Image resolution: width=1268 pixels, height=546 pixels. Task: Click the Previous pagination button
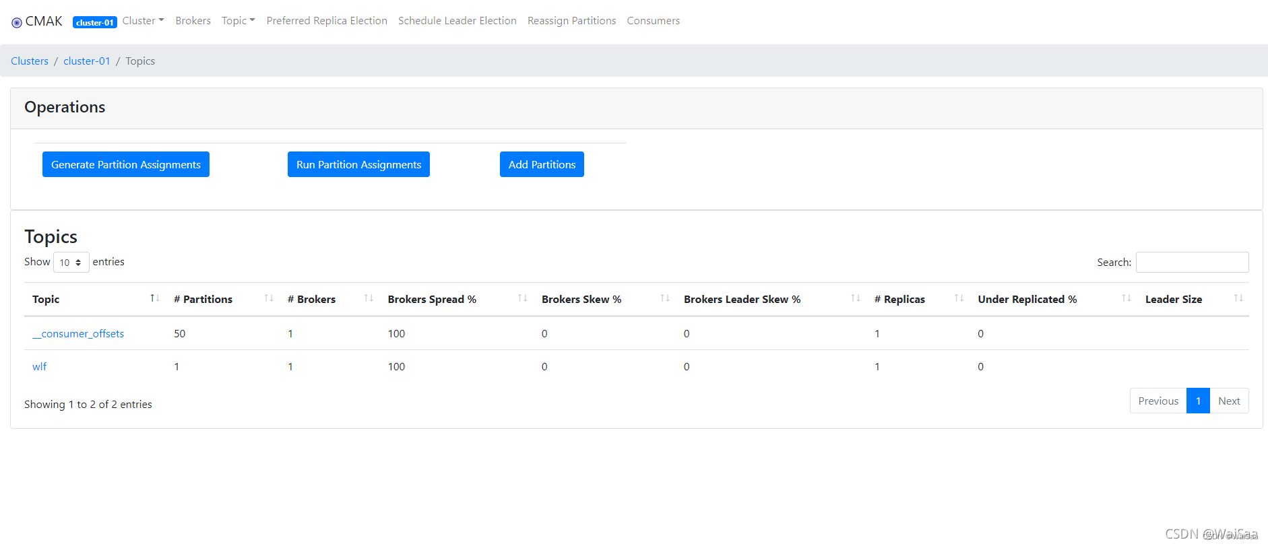[1158, 401]
